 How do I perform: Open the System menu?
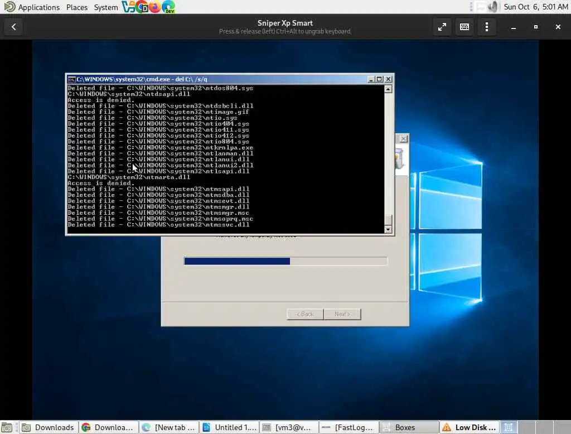pyautogui.click(x=106, y=7)
